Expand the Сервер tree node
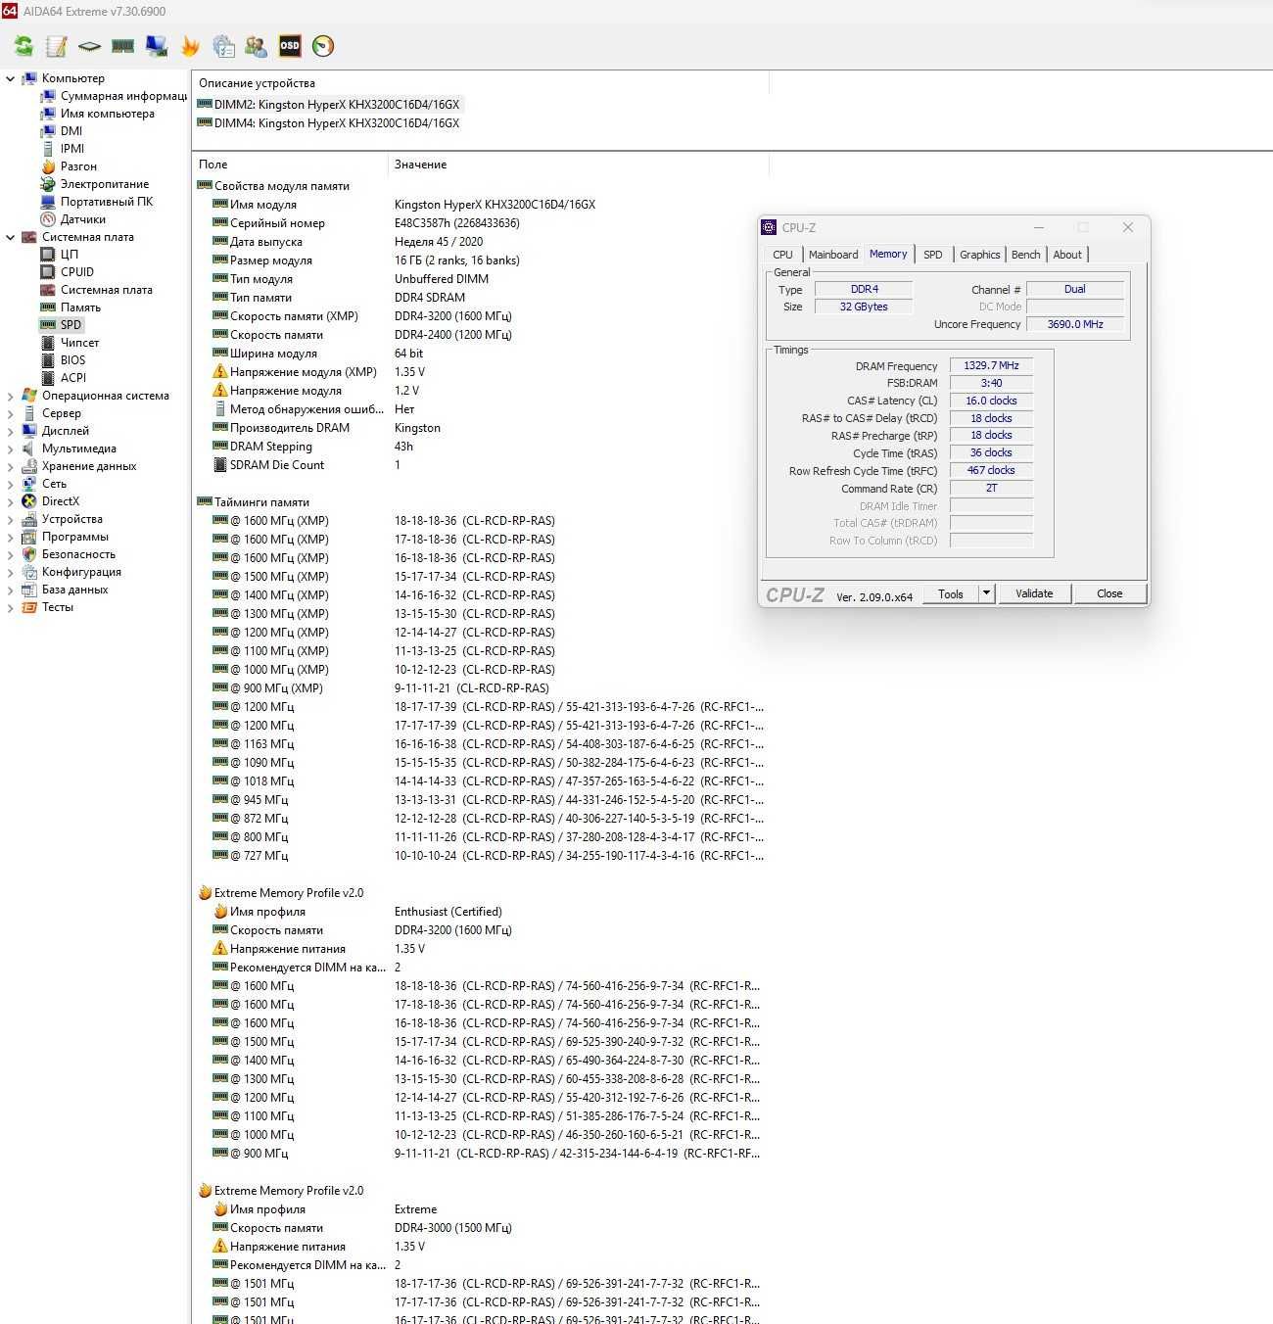This screenshot has height=1324, width=1273. [x=11, y=413]
